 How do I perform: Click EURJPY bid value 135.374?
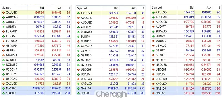coord(39,36)
